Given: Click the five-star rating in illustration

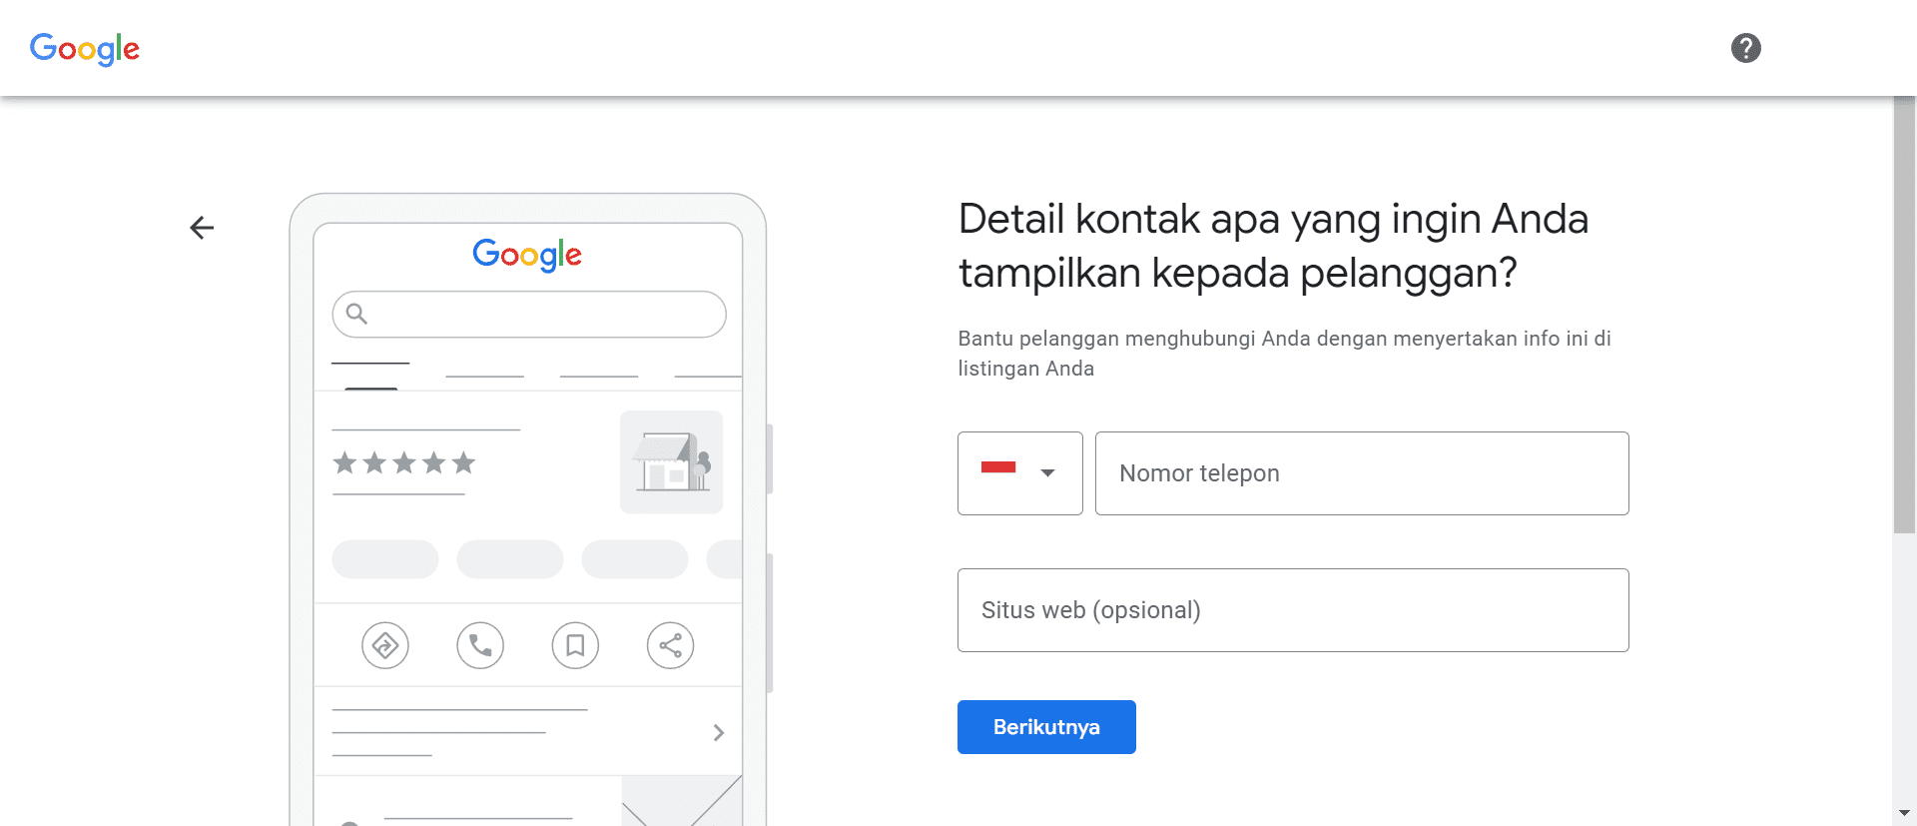Looking at the screenshot, I should point(404,462).
